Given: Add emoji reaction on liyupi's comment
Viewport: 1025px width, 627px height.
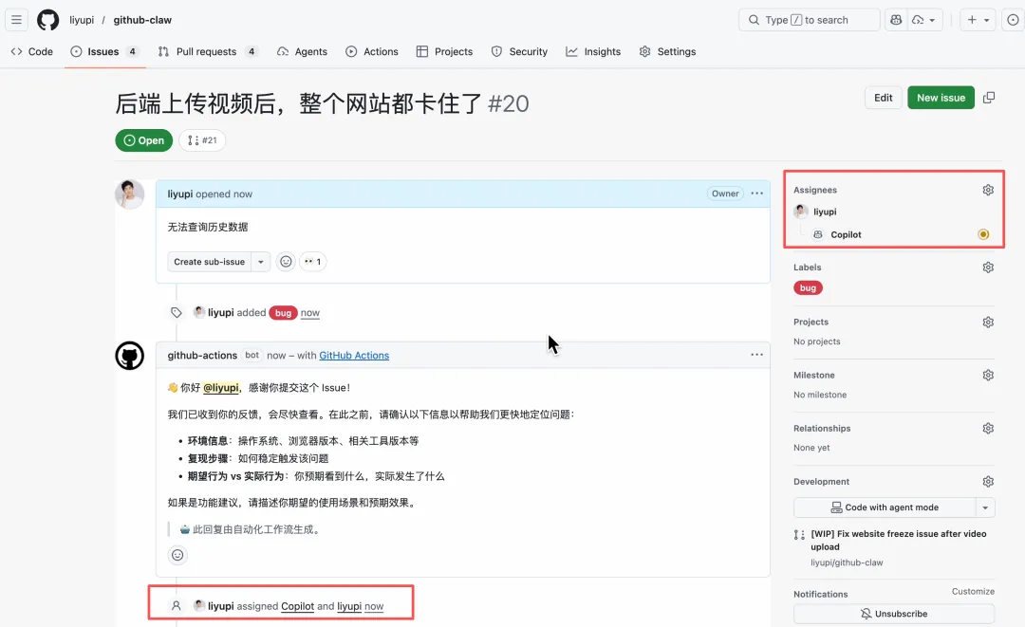Looking at the screenshot, I should pyautogui.click(x=286, y=262).
